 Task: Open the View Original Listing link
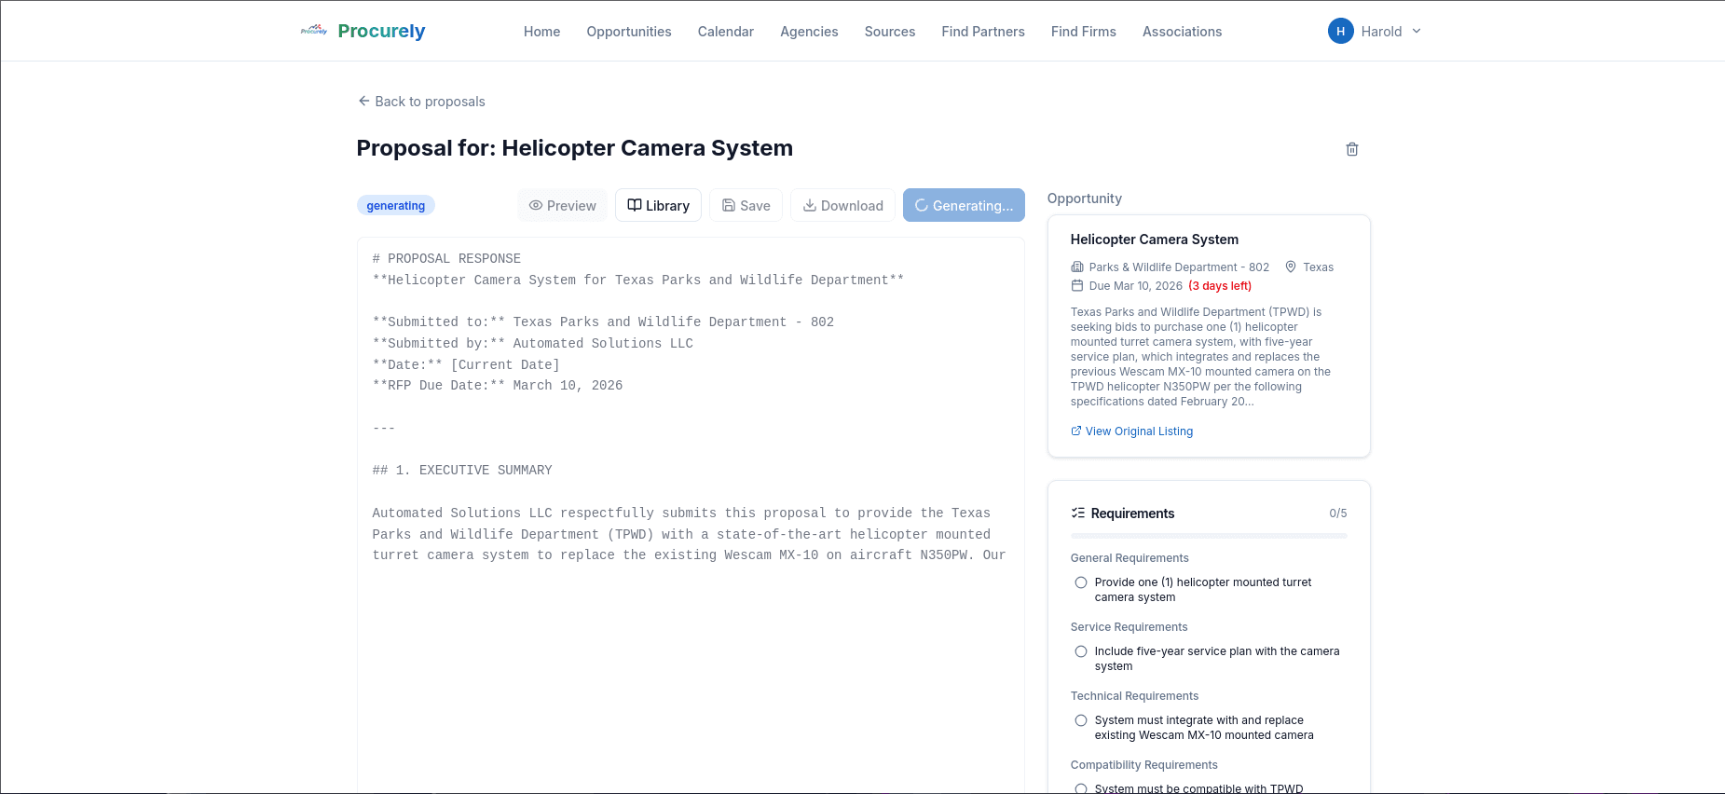point(1138,431)
